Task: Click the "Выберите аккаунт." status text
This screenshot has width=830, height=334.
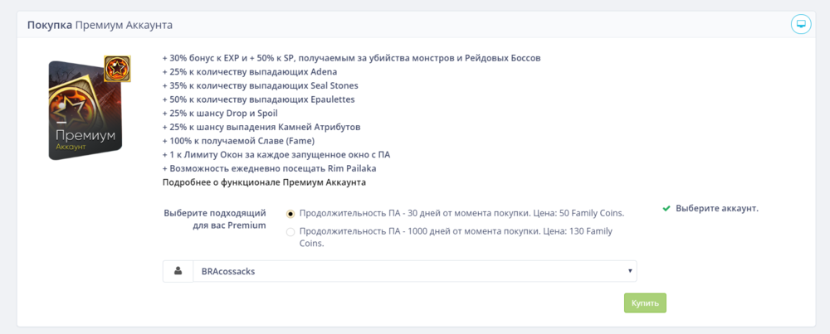Action: tap(717, 208)
